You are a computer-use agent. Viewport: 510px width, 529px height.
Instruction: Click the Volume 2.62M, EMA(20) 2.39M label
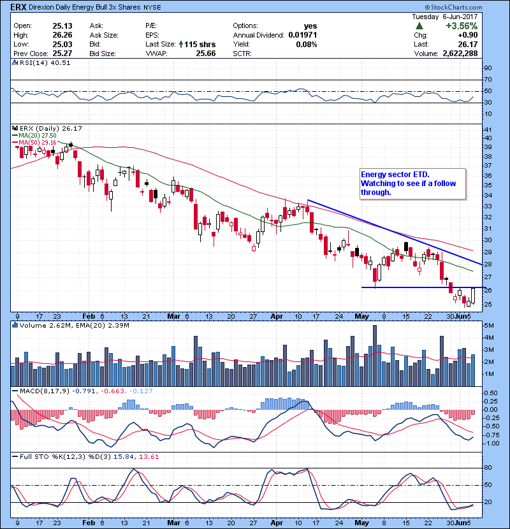coord(74,325)
